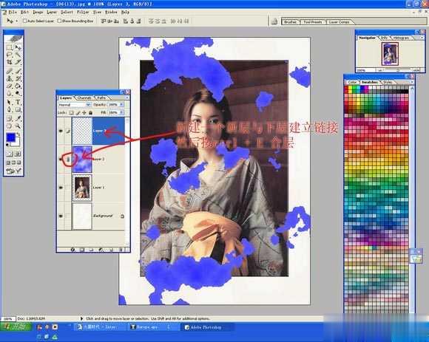The width and height of the screenshot is (429, 342).
Task: Switch to Quick Mask mode
Action: (18, 154)
